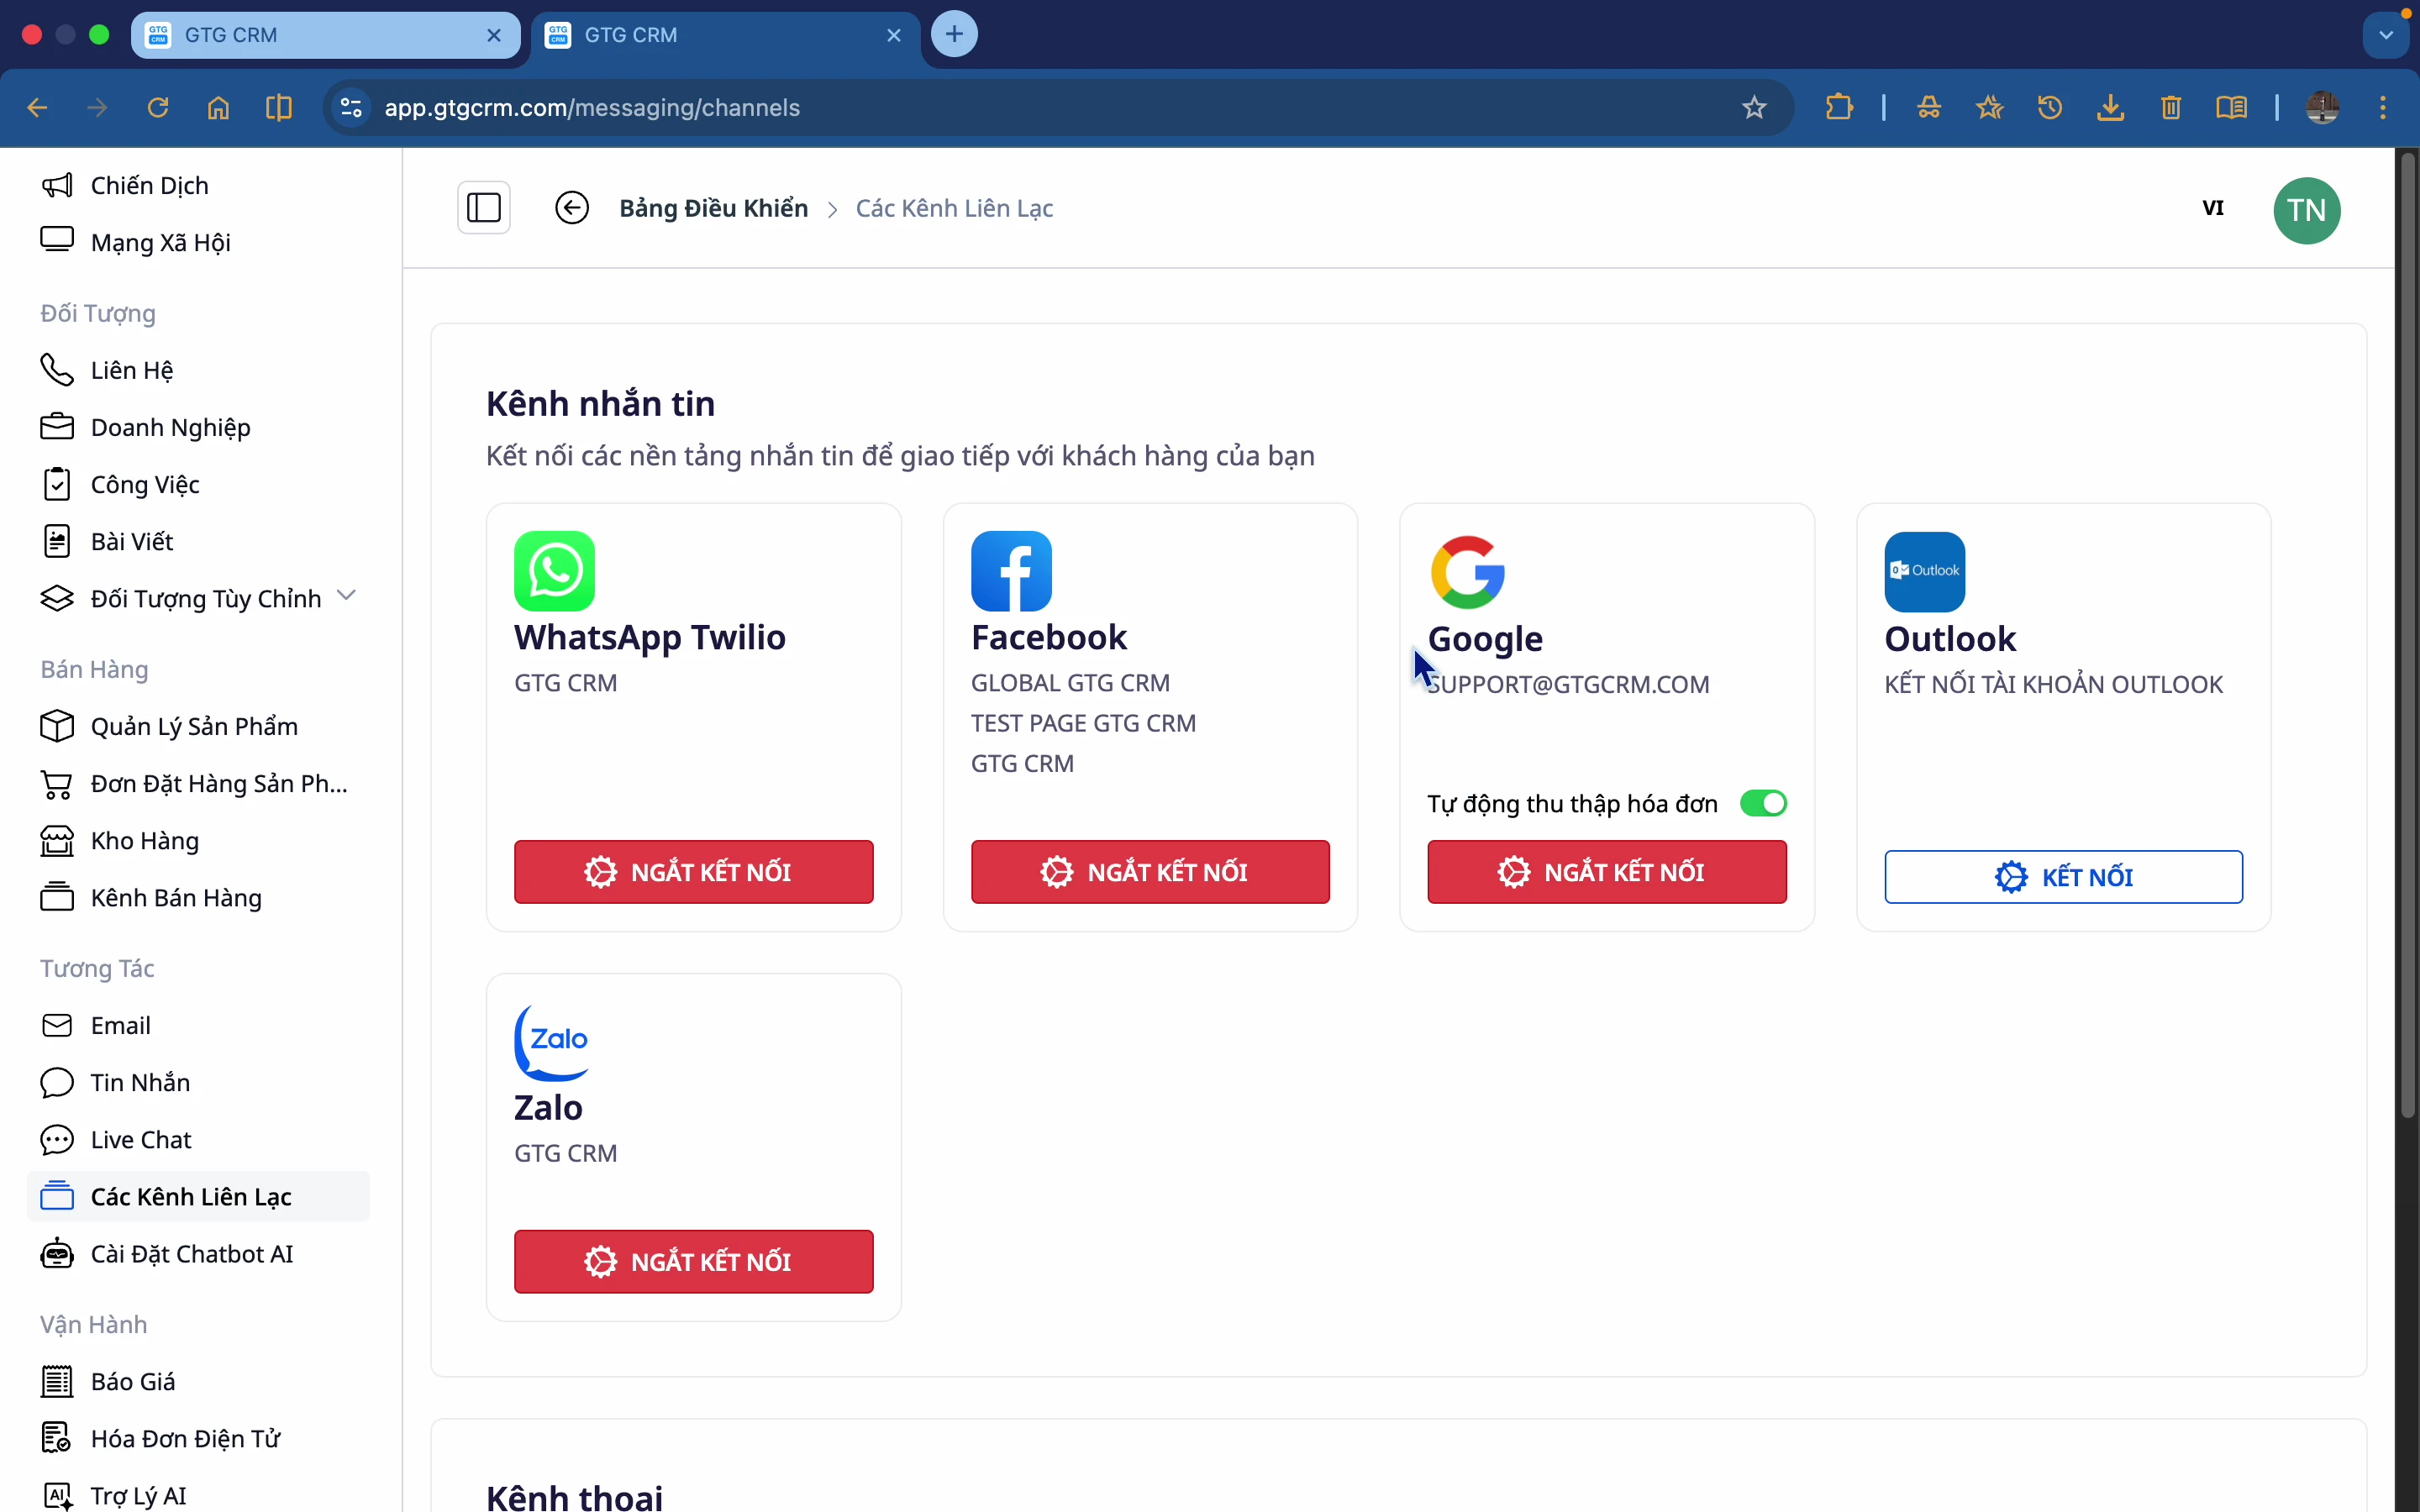Click NGẮT KẾT NỐI on the WhatsApp card

pos(693,871)
